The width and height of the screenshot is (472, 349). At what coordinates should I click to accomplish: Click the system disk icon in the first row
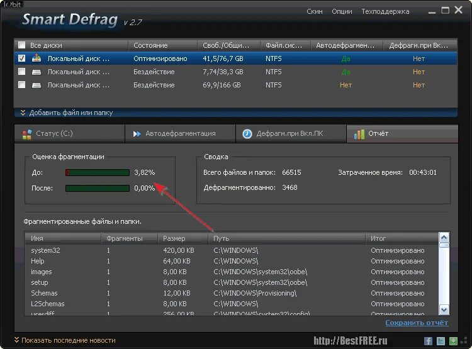[37, 58]
